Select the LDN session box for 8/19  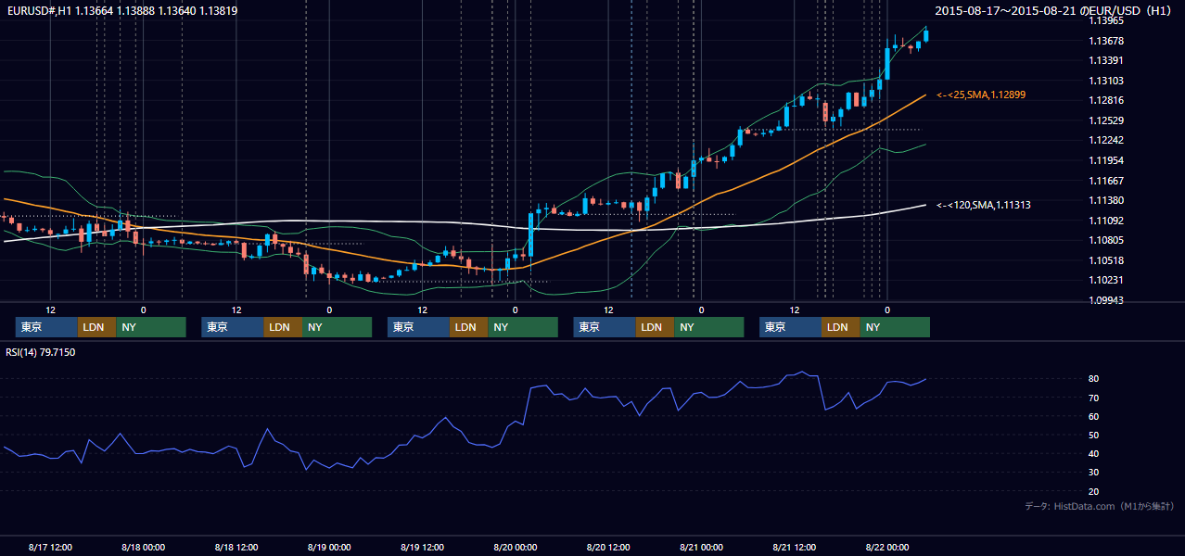[x=468, y=327]
